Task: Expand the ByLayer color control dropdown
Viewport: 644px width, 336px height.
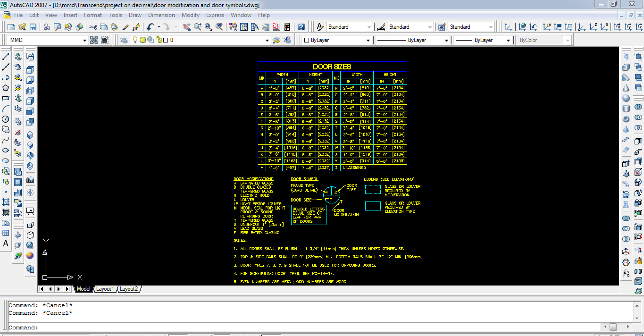Action: coord(368,41)
